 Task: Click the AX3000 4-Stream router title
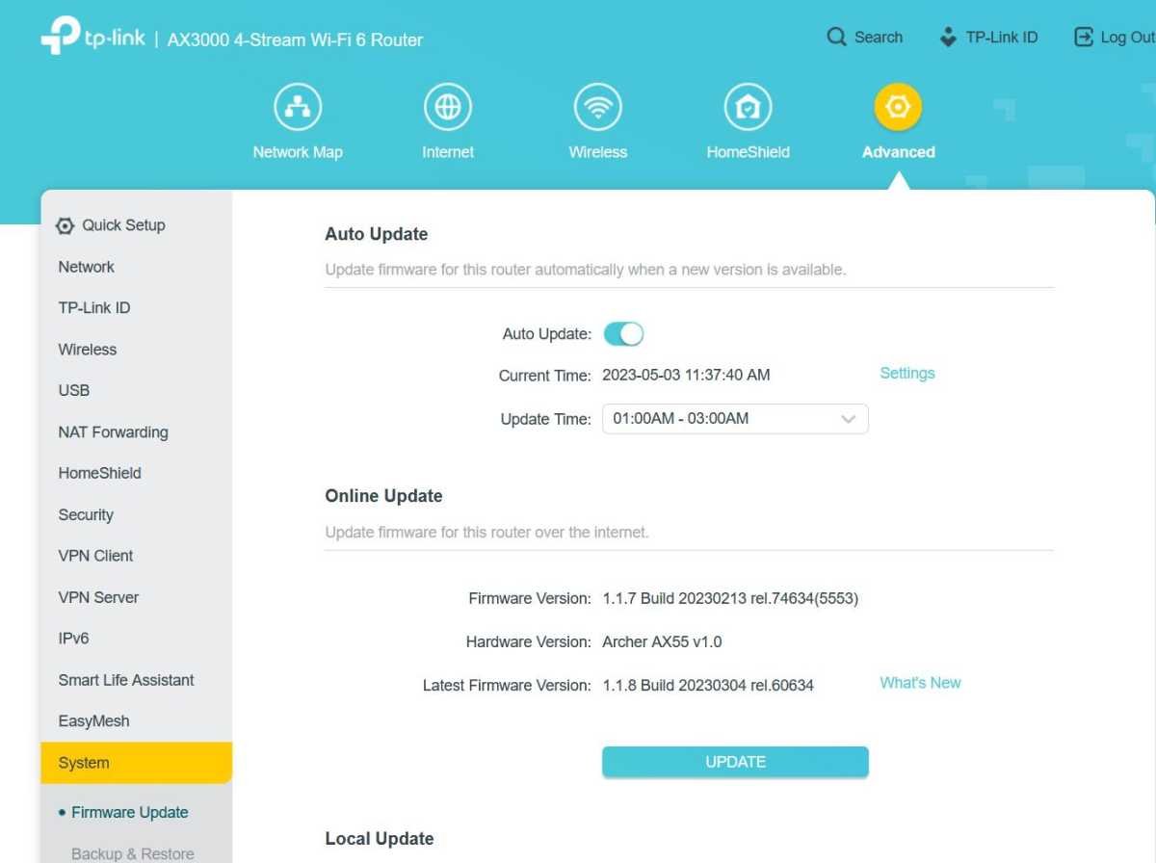point(295,39)
